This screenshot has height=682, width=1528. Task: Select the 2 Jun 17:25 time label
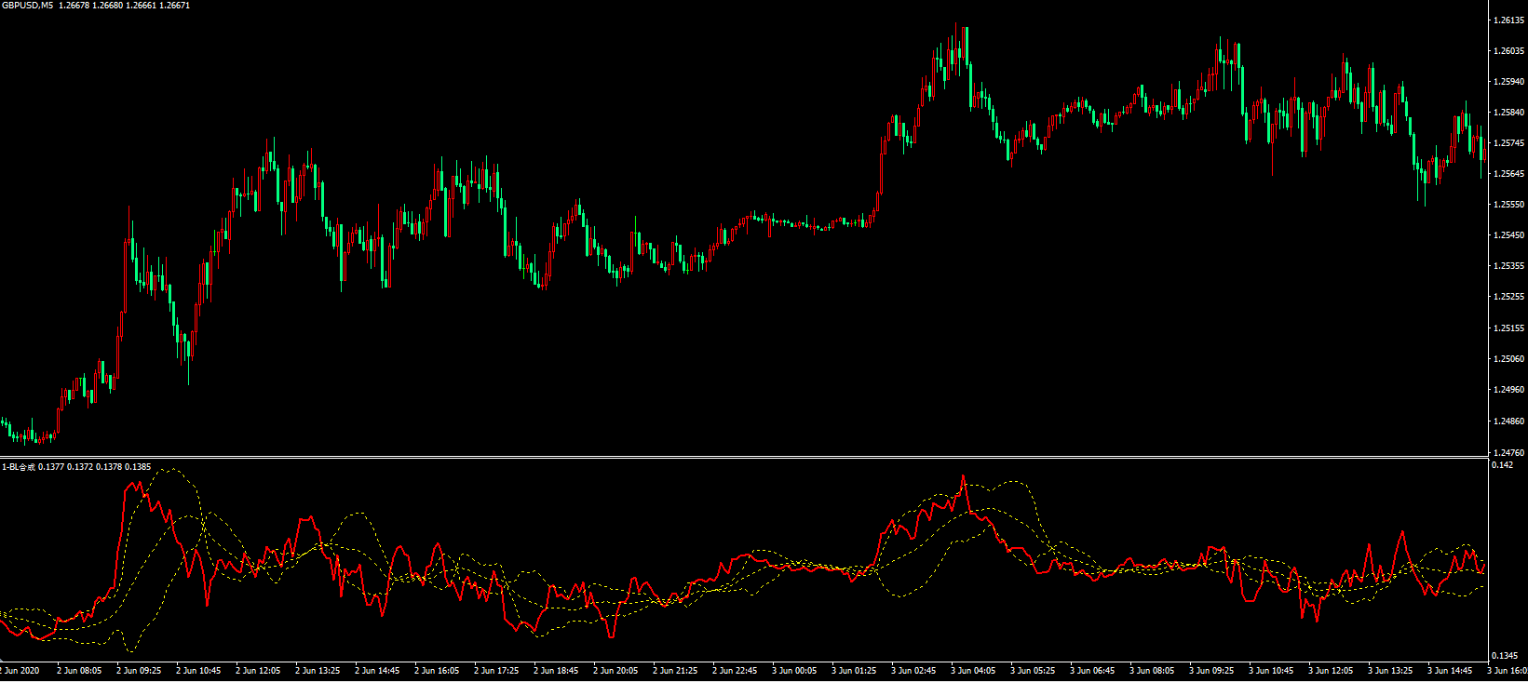click(496, 671)
